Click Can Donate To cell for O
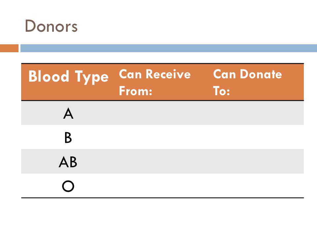The image size is (317, 238). pyautogui.click(x=257, y=186)
